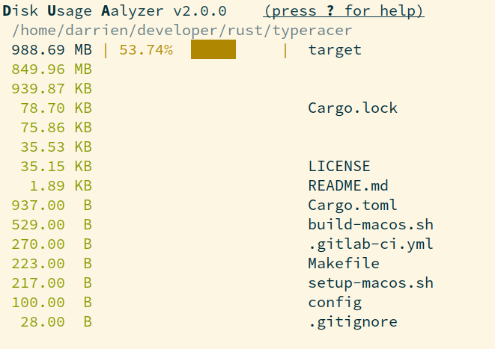
Task: Select the .gitlab-ci.yml file
Action: pyautogui.click(x=370, y=244)
